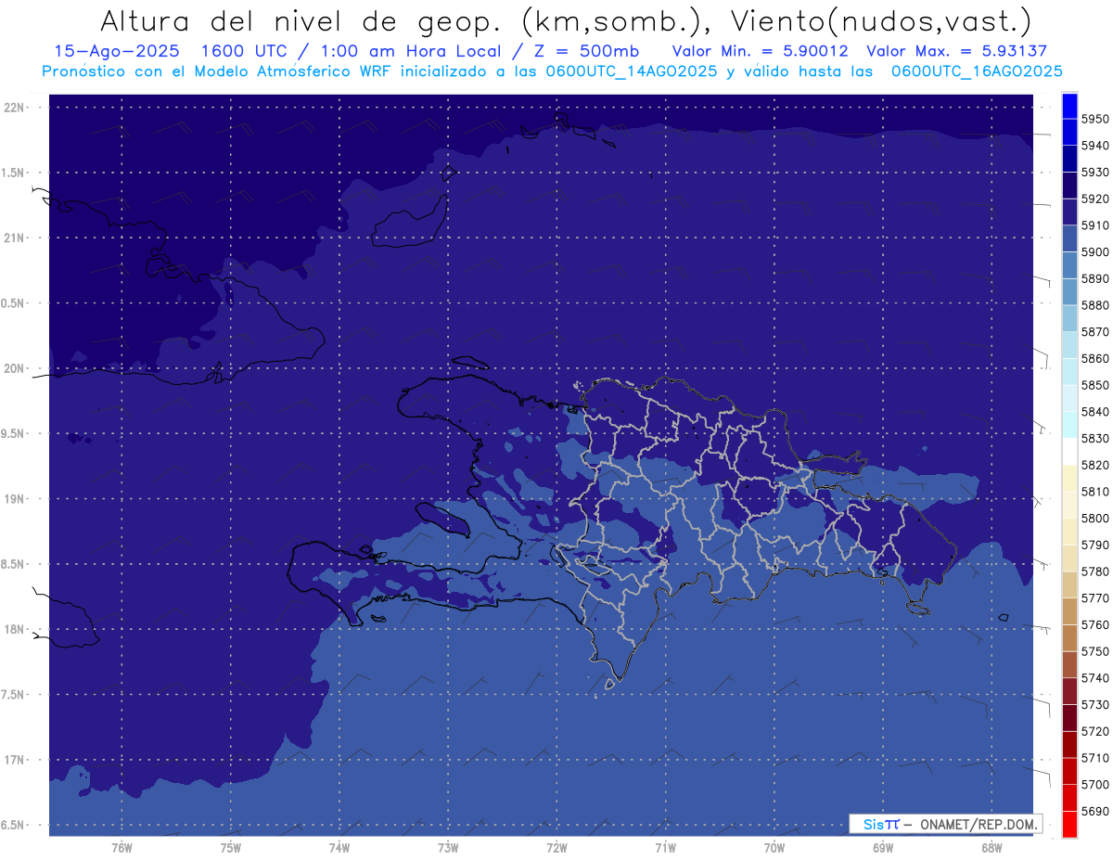Screen dimensions: 1113x860
Task: Click the "22N" latitude axis label
Action: pyautogui.click(x=15, y=108)
